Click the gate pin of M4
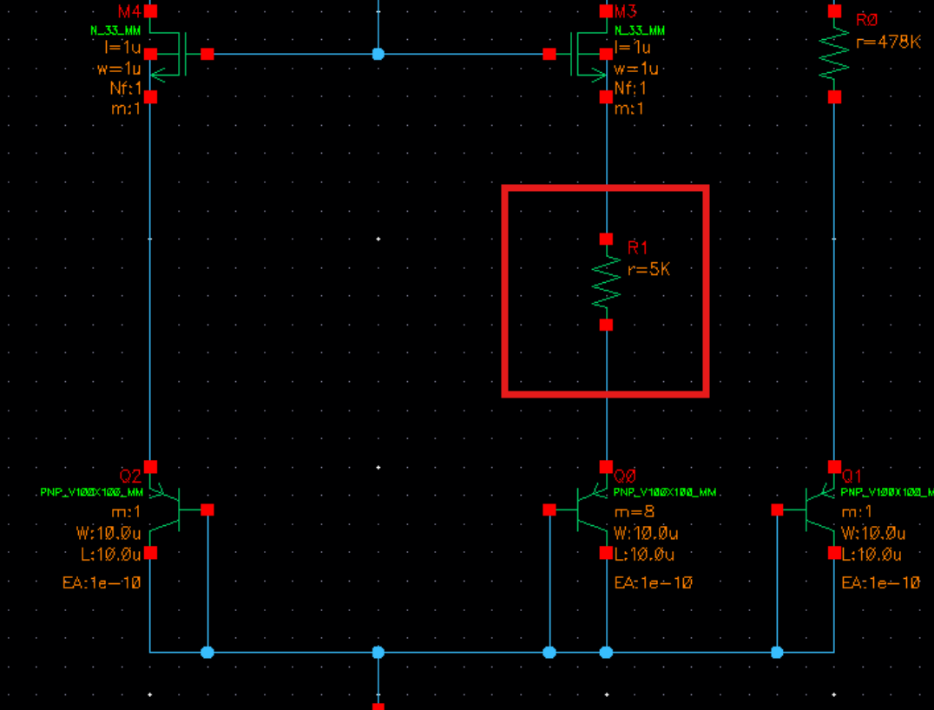The width and height of the screenshot is (934, 710). click(207, 54)
